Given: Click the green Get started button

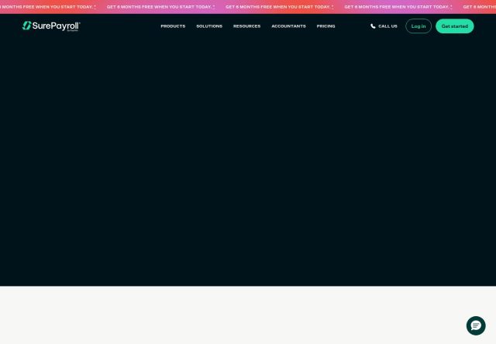Looking at the screenshot, I should click(x=455, y=26).
